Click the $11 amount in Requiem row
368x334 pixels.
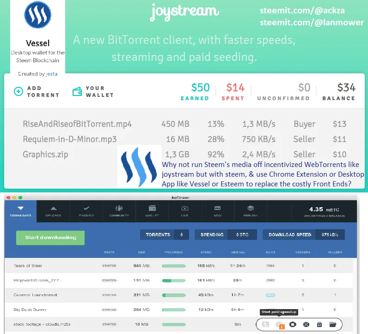coord(340,139)
